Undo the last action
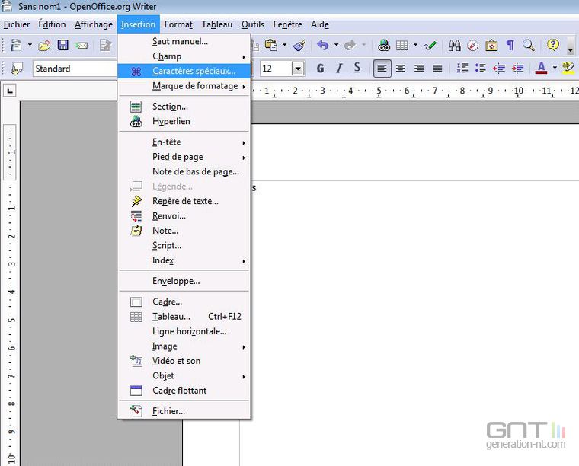 (x=323, y=46)
